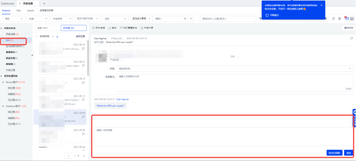Open the 操作日志 operation log button
The image size is (356, 161).
348,28
